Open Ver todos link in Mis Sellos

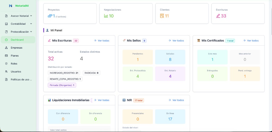(176, 41)
